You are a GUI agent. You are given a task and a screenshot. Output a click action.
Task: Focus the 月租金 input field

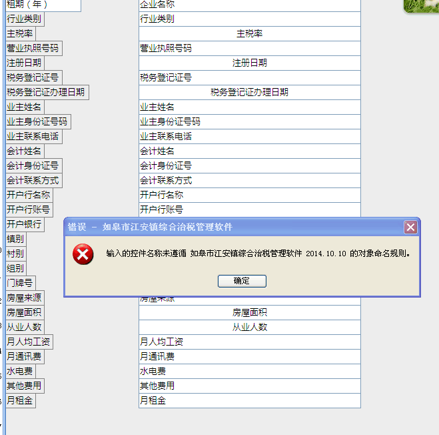click(249, 400)
